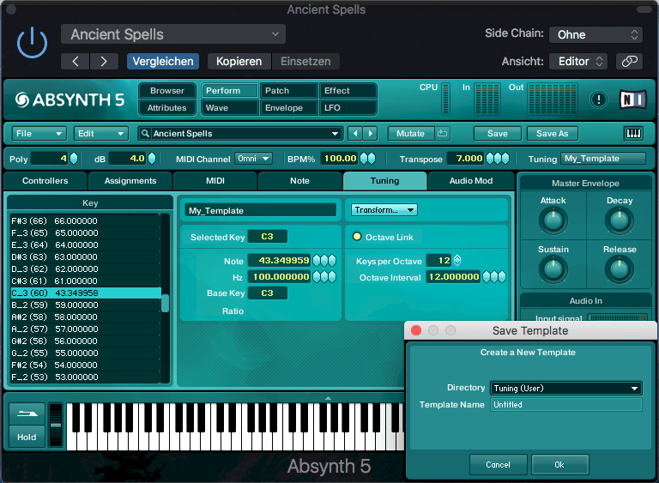Click the plugin power bypass icon
The height and width of the screenshot is (483, 659).
[x=33, y=43]
